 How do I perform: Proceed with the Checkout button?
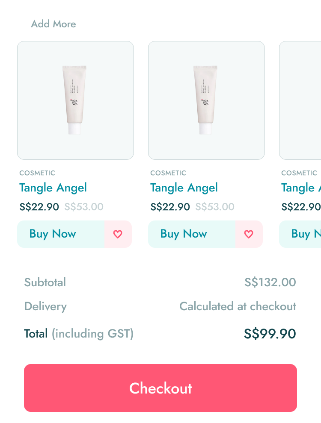click(160, 388)
